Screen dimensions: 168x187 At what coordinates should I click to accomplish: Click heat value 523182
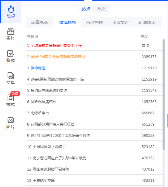click(148, 147)
